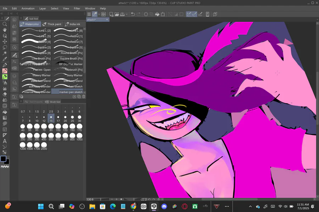Click the transparent color swatch
Viewport: 319px width, 212px height.
point(5,166)
